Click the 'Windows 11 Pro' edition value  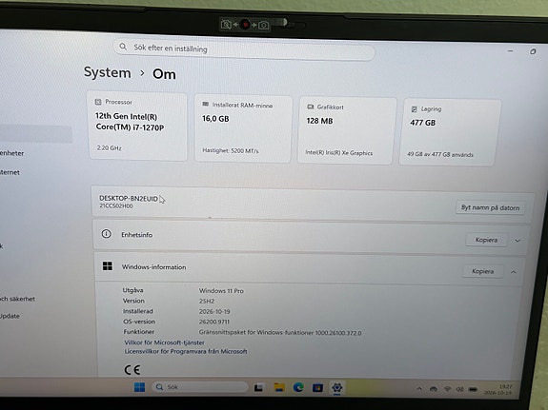tap(221, 291)
